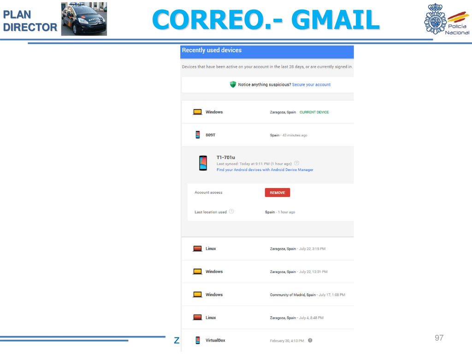Click the laptop icon of current Windows device
472x354 pixels.
pyautogui.click(x=197, y=112)
